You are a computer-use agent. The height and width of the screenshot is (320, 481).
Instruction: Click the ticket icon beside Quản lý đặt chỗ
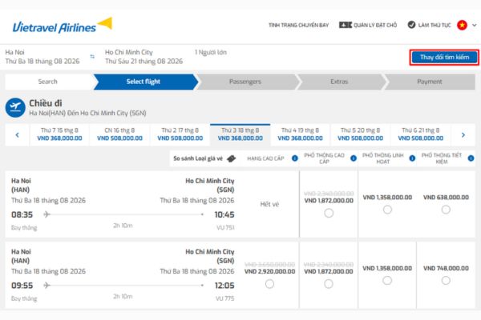(345, 25)
